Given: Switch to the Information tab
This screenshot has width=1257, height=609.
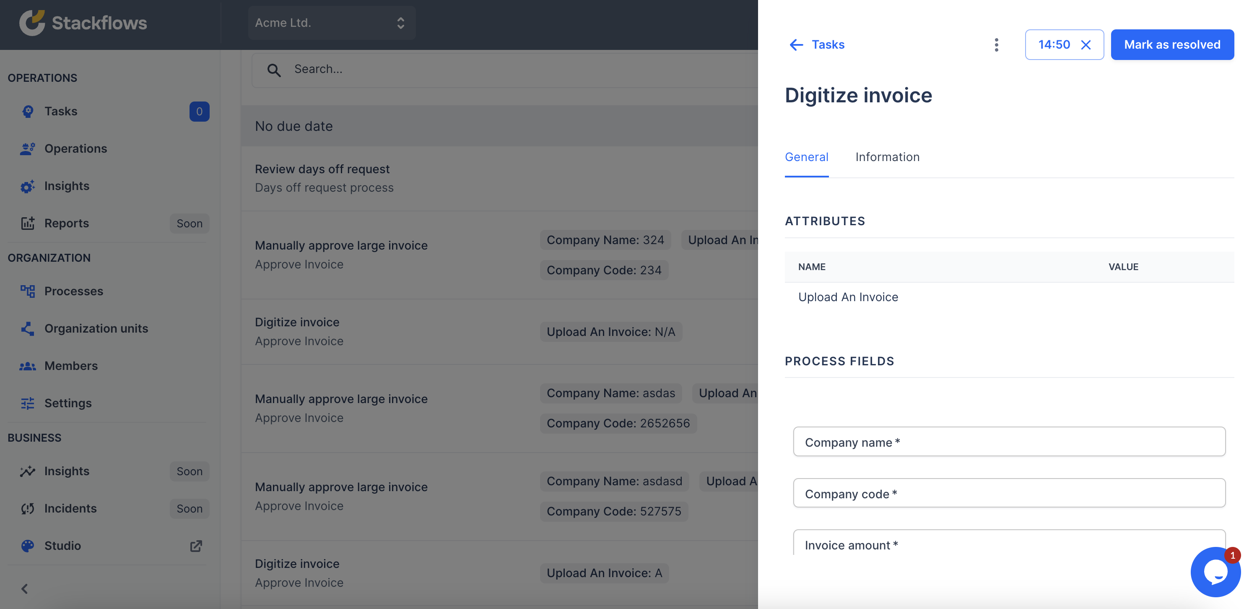Looking at the screenshot, I should [x=887, y=156].
